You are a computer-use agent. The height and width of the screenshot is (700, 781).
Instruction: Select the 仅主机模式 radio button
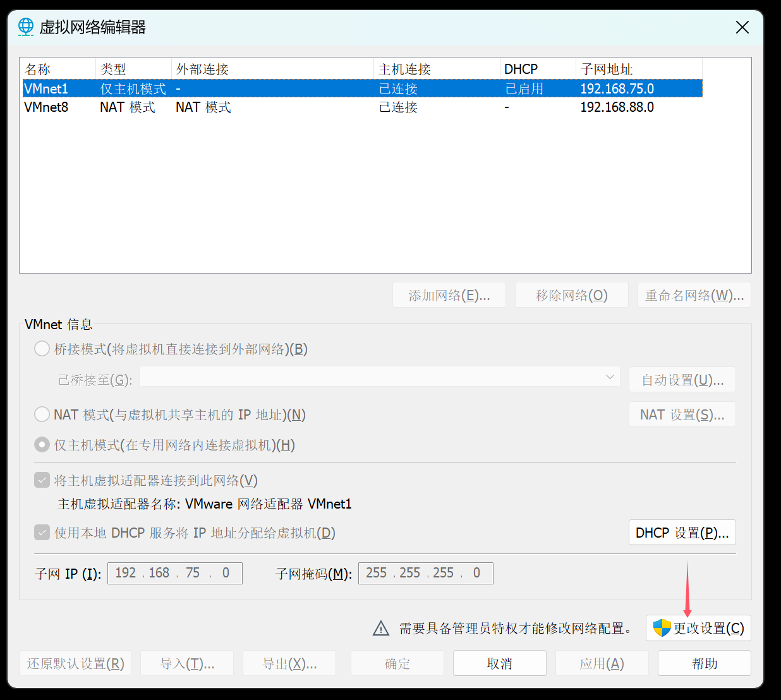click(42, 445)
